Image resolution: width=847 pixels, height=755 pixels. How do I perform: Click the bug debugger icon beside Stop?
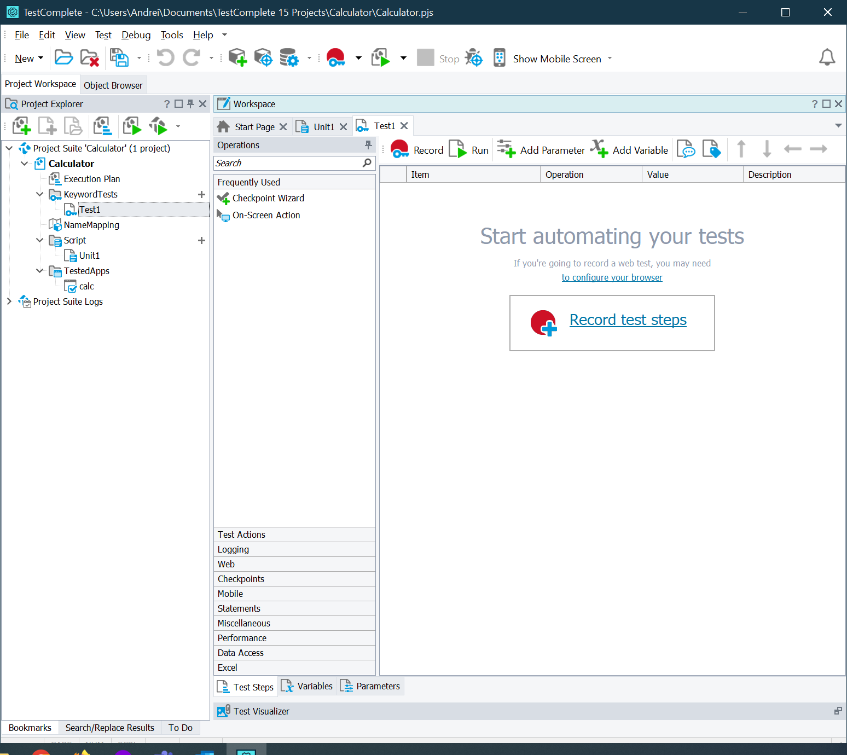(x=474, y=57)
